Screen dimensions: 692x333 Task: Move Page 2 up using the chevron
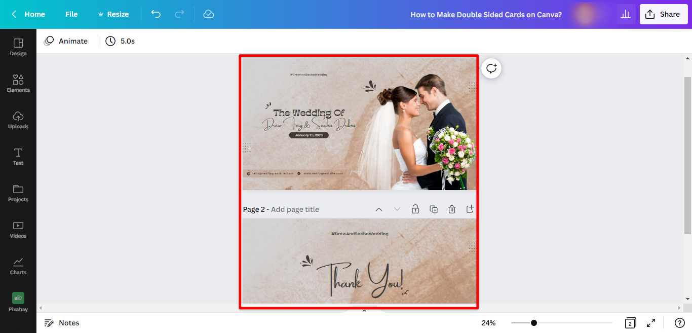pos(379,208)
